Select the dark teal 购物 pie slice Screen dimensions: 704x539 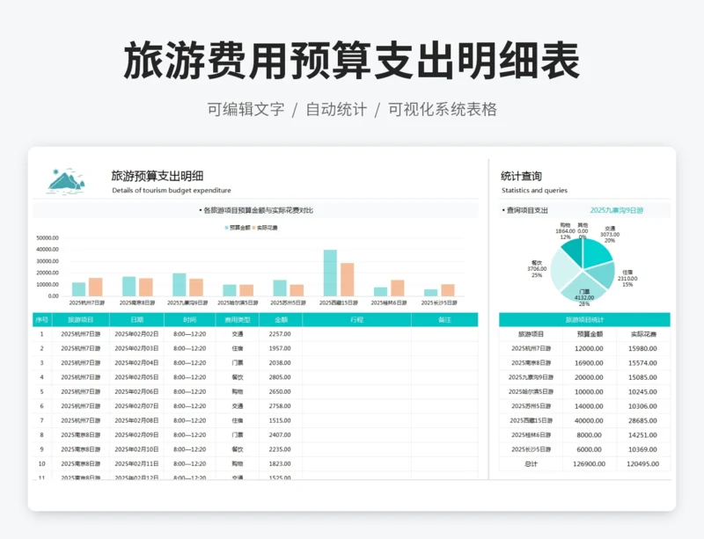pos(573,252)
